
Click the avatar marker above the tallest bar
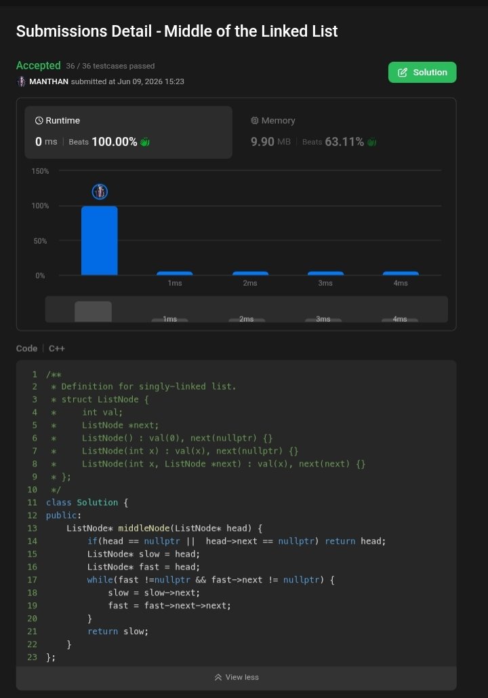(100, 192)
